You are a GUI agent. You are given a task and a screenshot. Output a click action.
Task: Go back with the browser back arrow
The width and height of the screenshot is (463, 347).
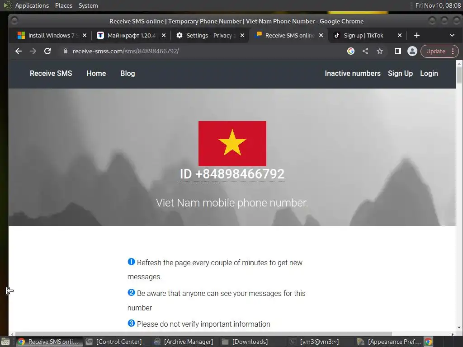[x=18, y=51]
